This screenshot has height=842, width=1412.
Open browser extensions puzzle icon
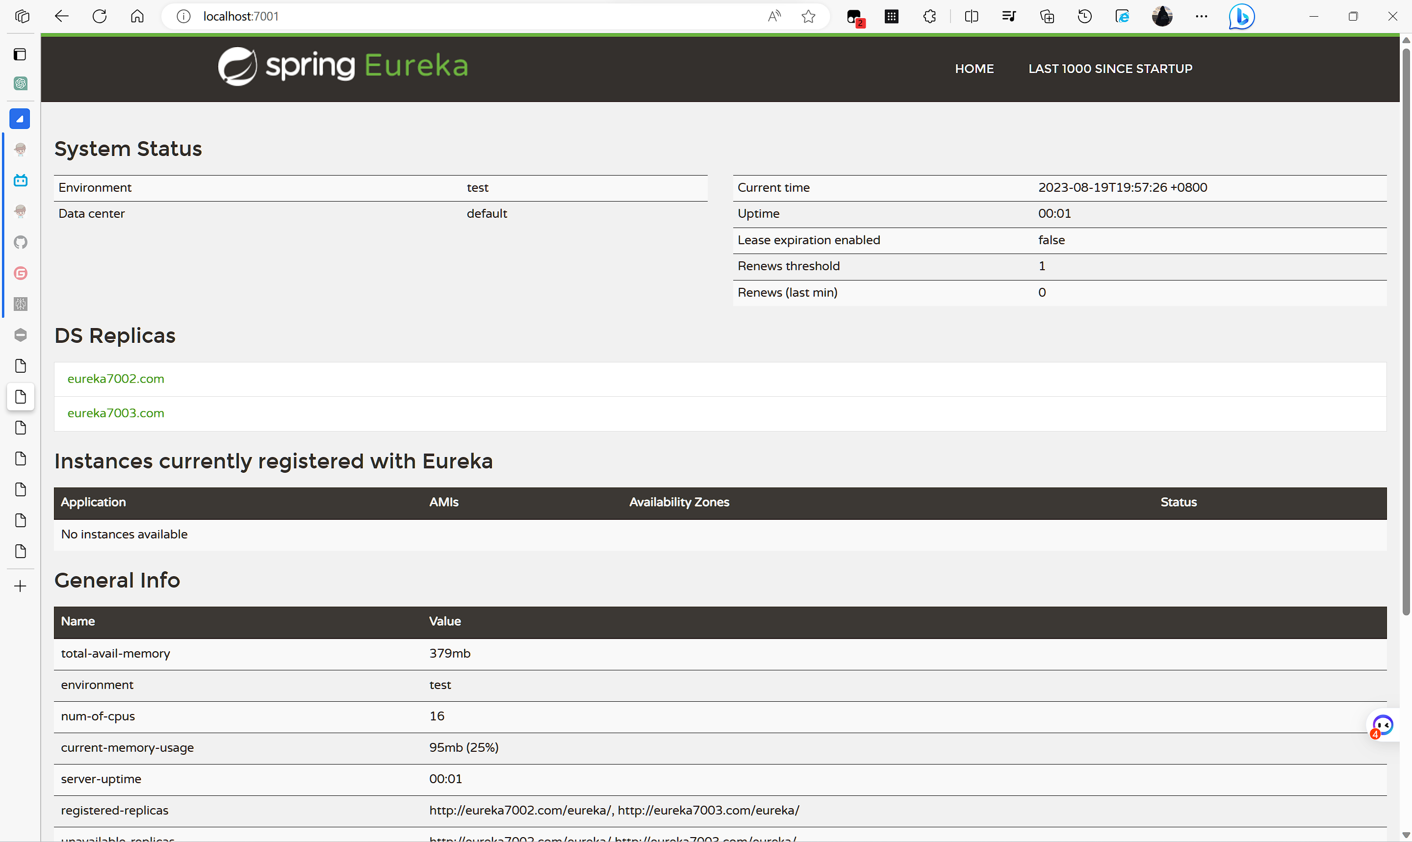[x=929, y=17]
